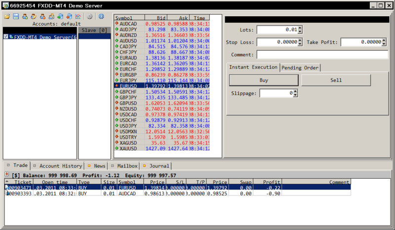
Task: Select XAGUSD row in quotes list
Action: pos(162,143)
